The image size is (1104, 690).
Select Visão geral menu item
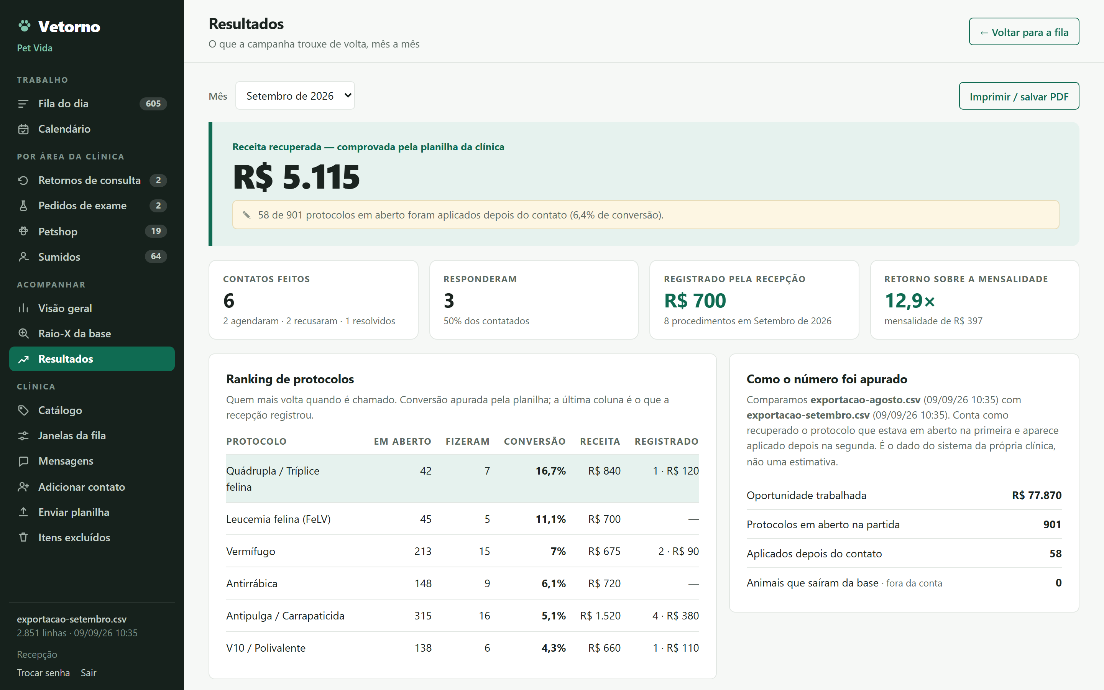92,309
